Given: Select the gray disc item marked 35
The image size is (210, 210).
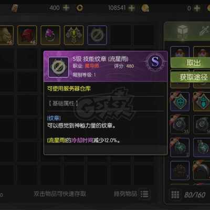Looking at the screenshot, I should click(x=180, y=124).
